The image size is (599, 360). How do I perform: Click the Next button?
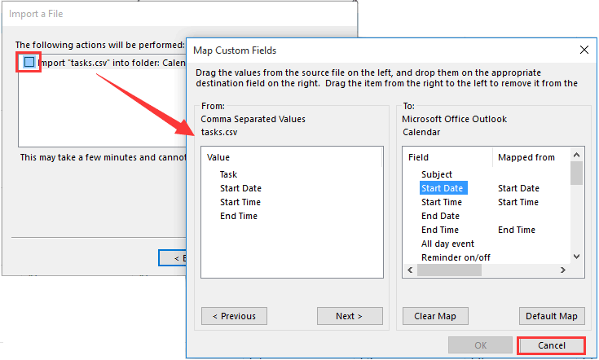[350, 316]
